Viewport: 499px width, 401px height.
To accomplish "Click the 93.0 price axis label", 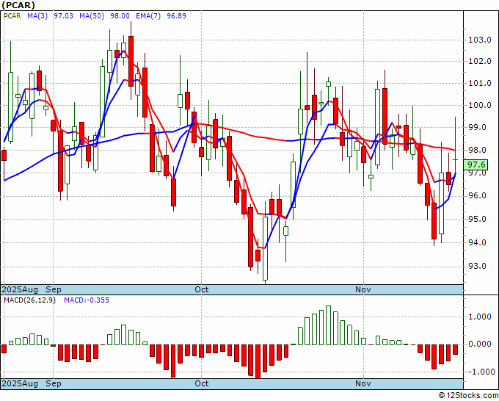I will coord(478,267).
